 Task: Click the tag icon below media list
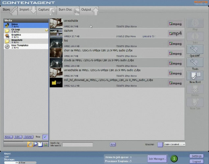[30, 144]
